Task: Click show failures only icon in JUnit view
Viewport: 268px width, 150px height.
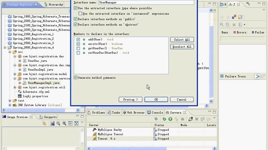Action: [x=234, y=17]
